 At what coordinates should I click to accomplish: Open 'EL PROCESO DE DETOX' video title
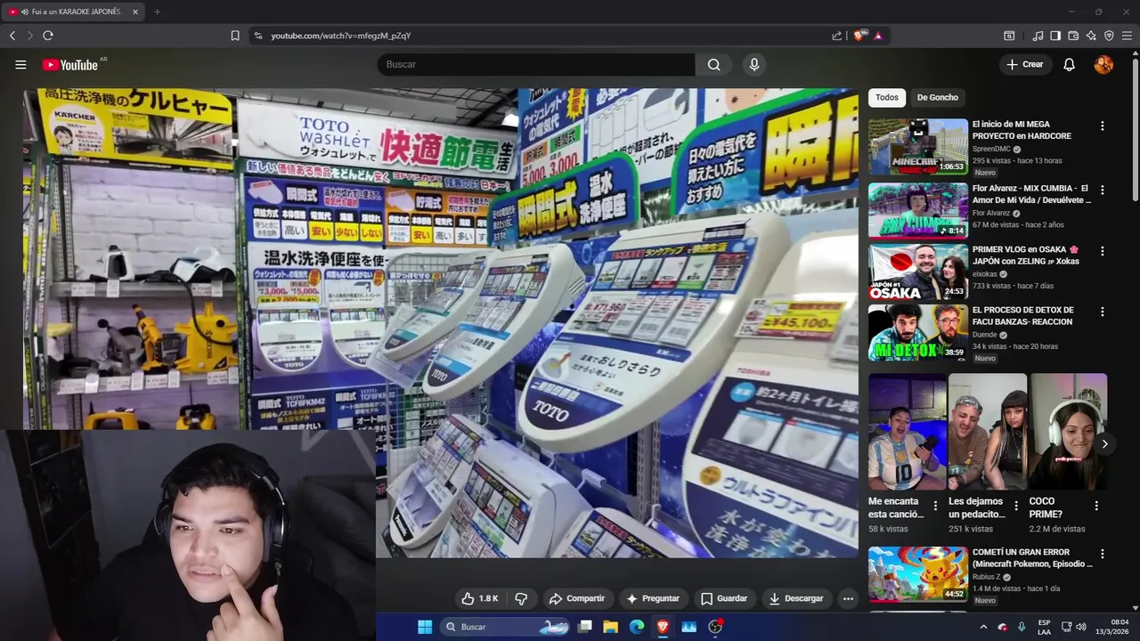1022,315
